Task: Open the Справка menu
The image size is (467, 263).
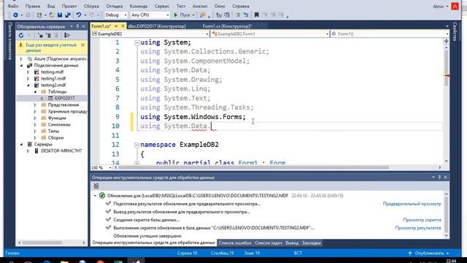Action: 241,6
